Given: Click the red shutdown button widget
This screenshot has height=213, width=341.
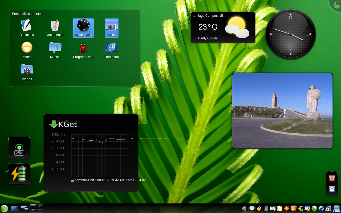Looking at the screenshot, I should tap(332, 178).
